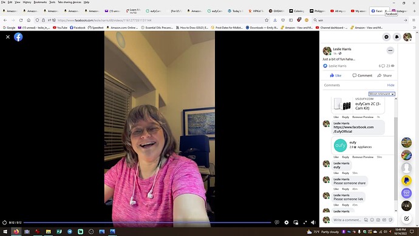Close the video viewer with the X
The image size is (419, 236).
(x=8, y=37)
